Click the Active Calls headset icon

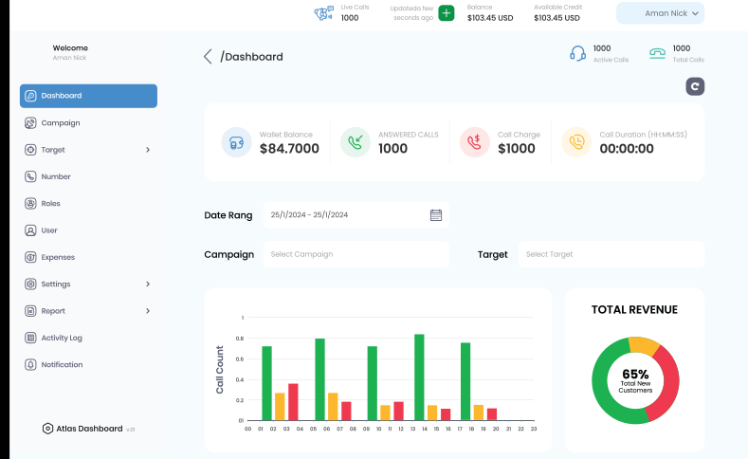click(x=577, y=53)
